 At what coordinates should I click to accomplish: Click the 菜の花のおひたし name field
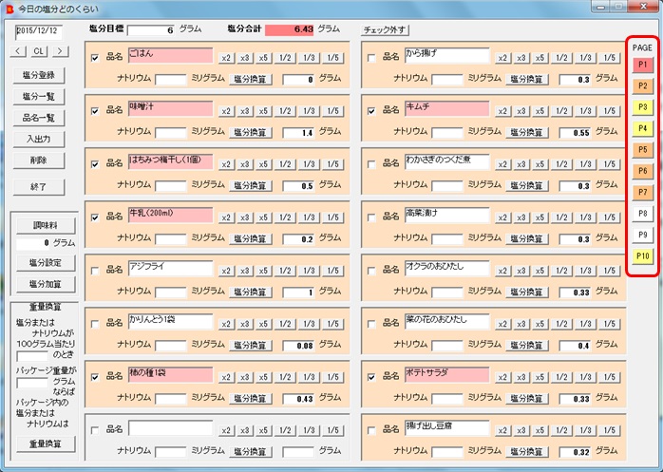447,321
